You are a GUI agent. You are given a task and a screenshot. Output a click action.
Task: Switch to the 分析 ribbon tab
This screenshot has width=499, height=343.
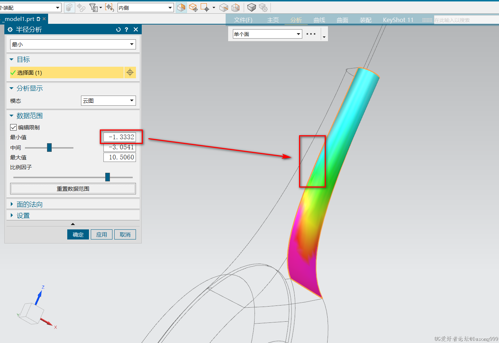pos(296,20)
